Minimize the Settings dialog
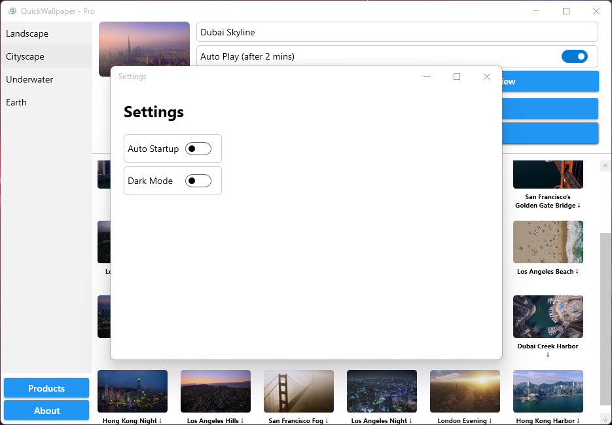The height and width of the screenshot is (425, 612). pos(427,77)
